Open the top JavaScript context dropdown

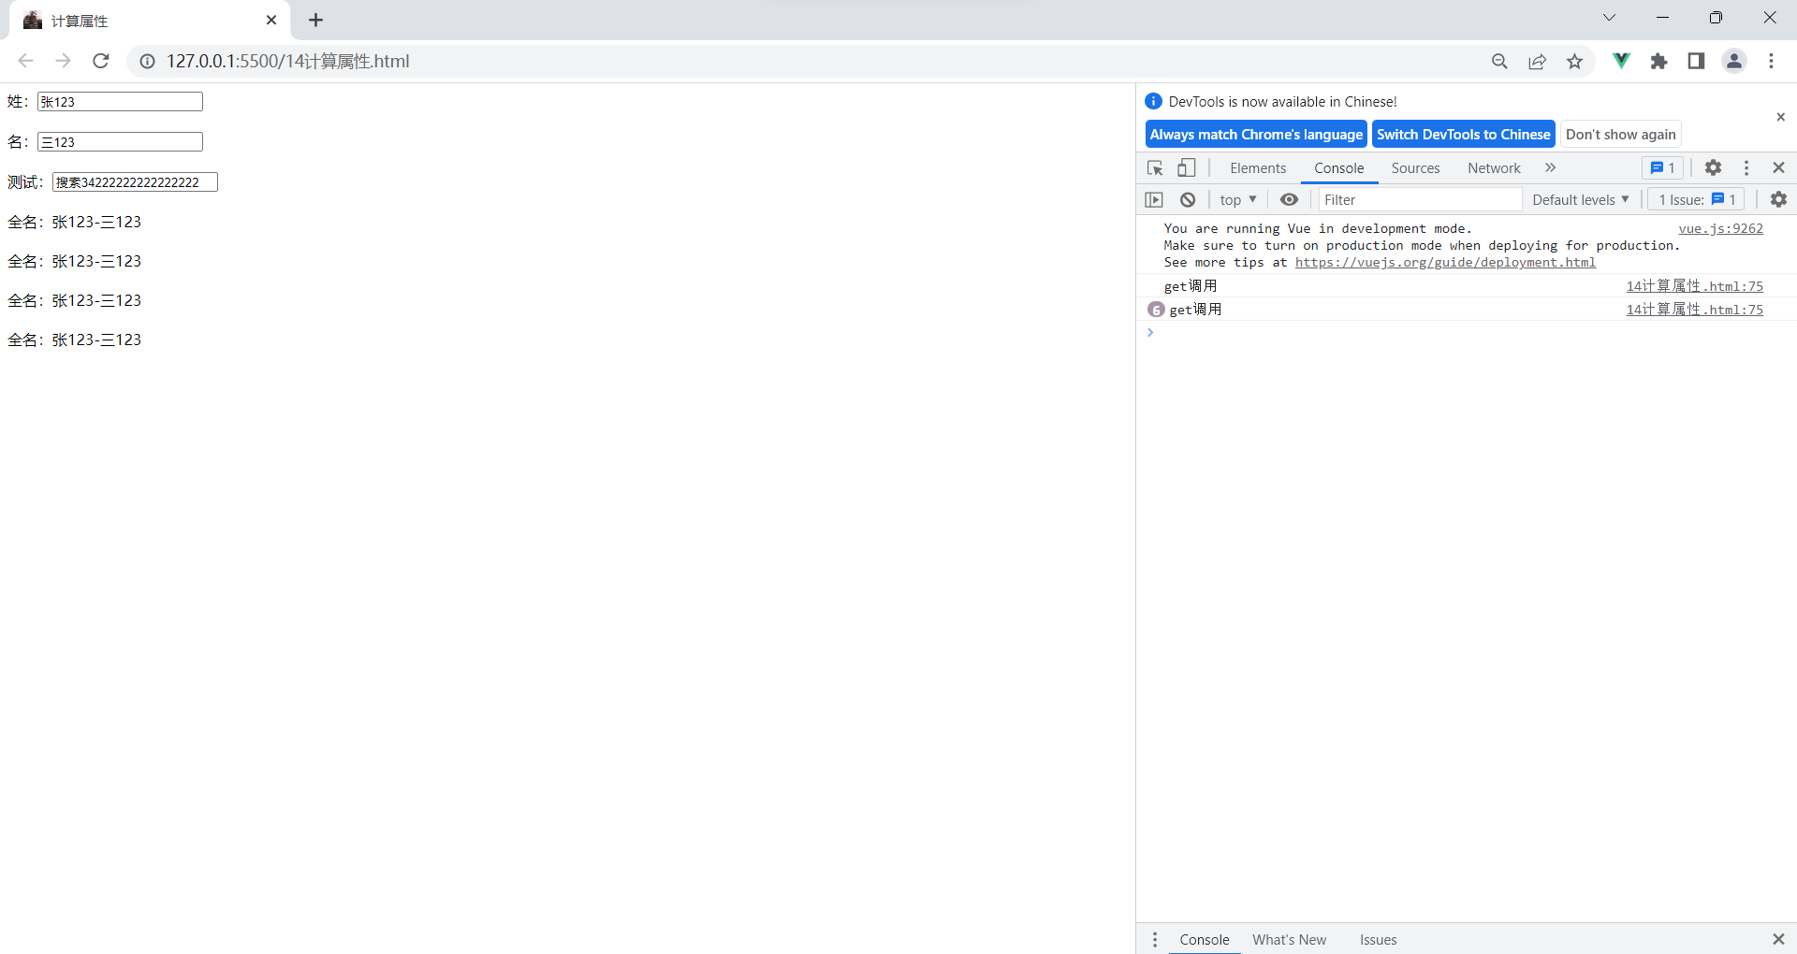(x=1237, y=199)
